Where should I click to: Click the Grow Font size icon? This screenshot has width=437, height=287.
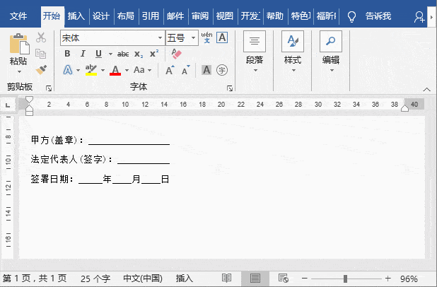coord(170,70)
